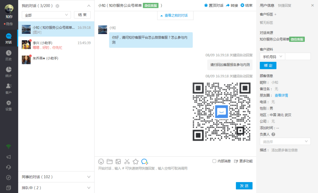Image resolution: width=318 pixels, height=193 pixels.
Task: Select the 小知 conversation in the list
Action: click(56, 29)
